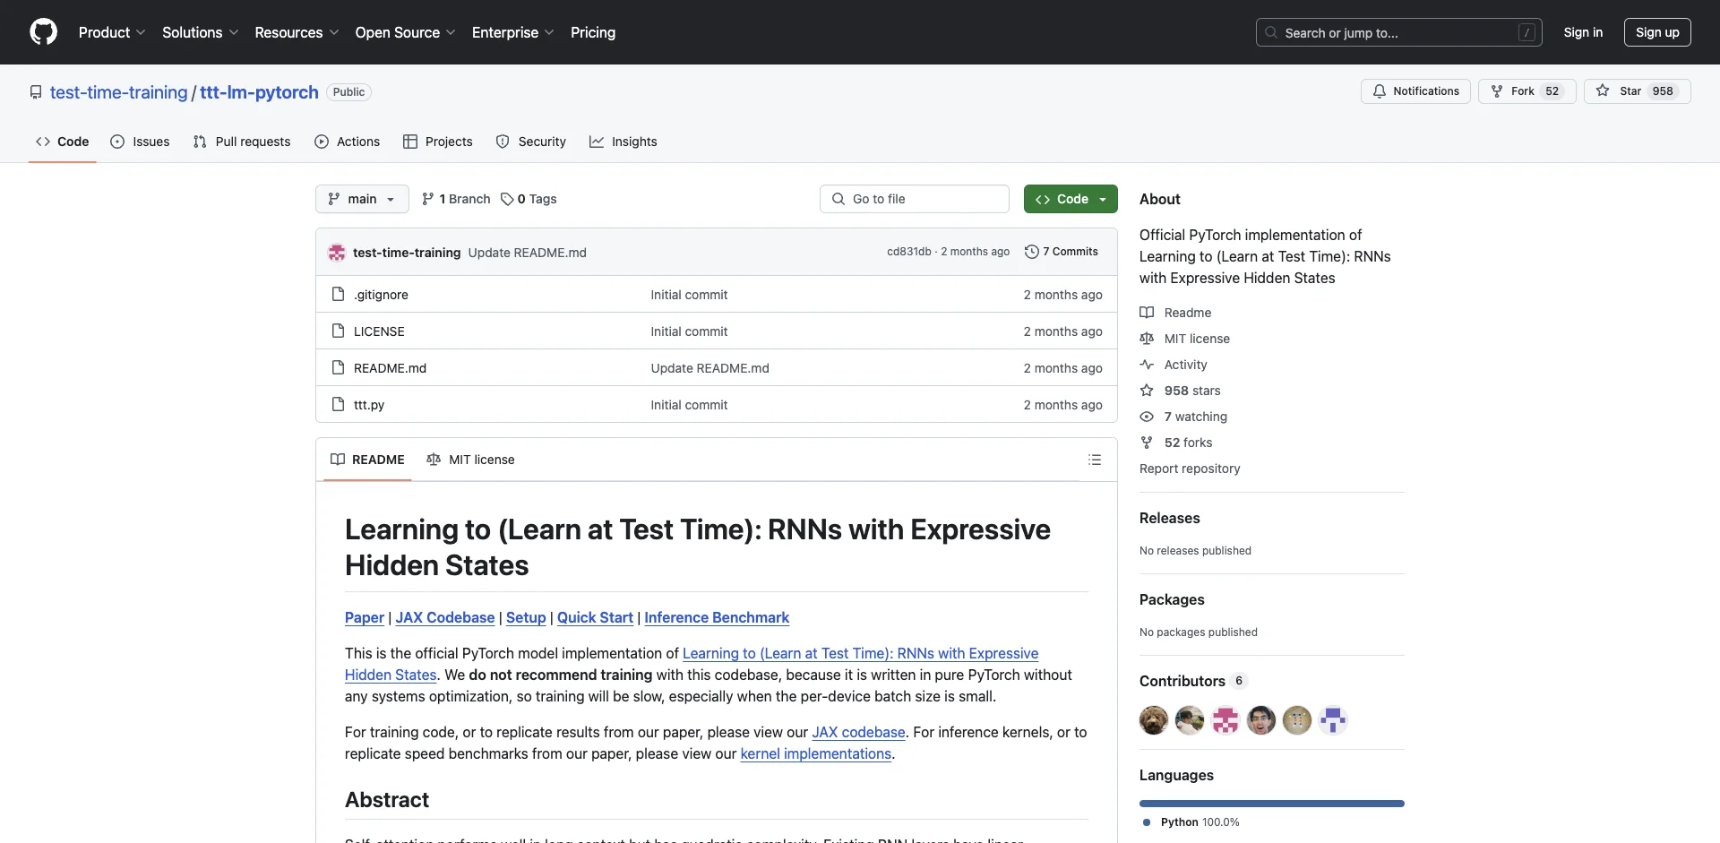The height and width of the screenshot is (843, 1720).
Task: Open the ttt.py file
Action: [x=369, y=405]
